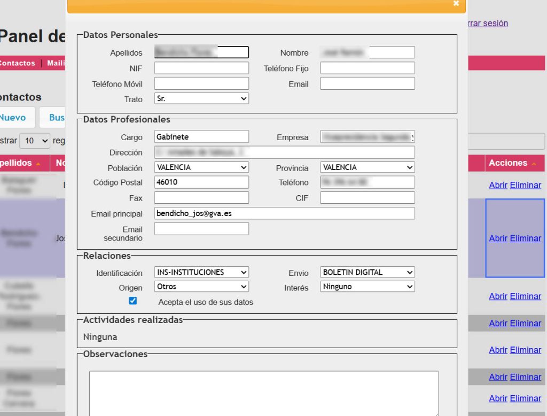Open the Provincia dropdown
The height and width of the screenshot is (416, 547).
[x=368, y=167]
